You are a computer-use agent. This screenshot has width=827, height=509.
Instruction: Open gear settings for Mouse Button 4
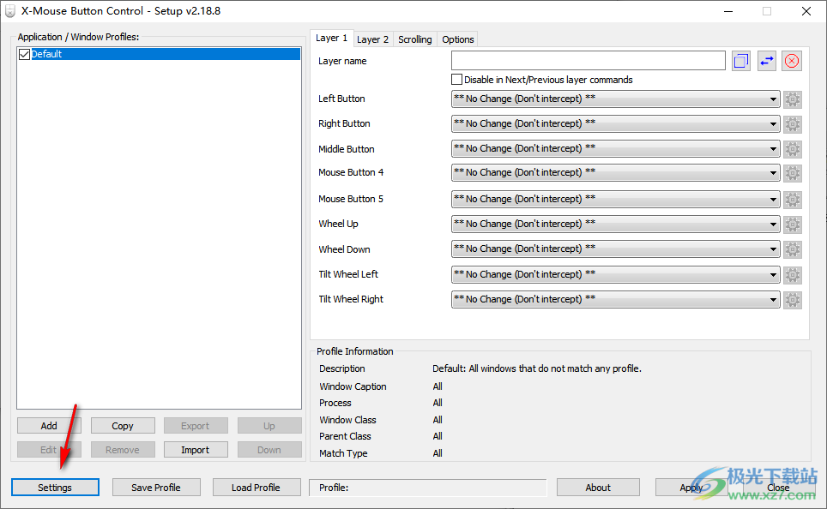pyautogui.click(x=792, y=173)
